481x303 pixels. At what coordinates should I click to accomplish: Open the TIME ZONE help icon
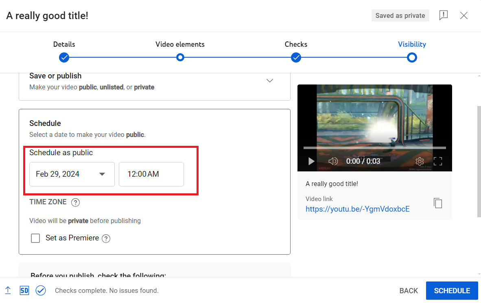pos(75,202)
